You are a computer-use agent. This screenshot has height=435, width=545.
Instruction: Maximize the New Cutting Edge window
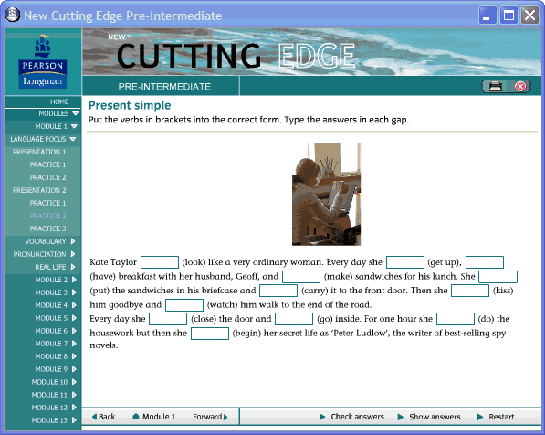click(508, 16)
